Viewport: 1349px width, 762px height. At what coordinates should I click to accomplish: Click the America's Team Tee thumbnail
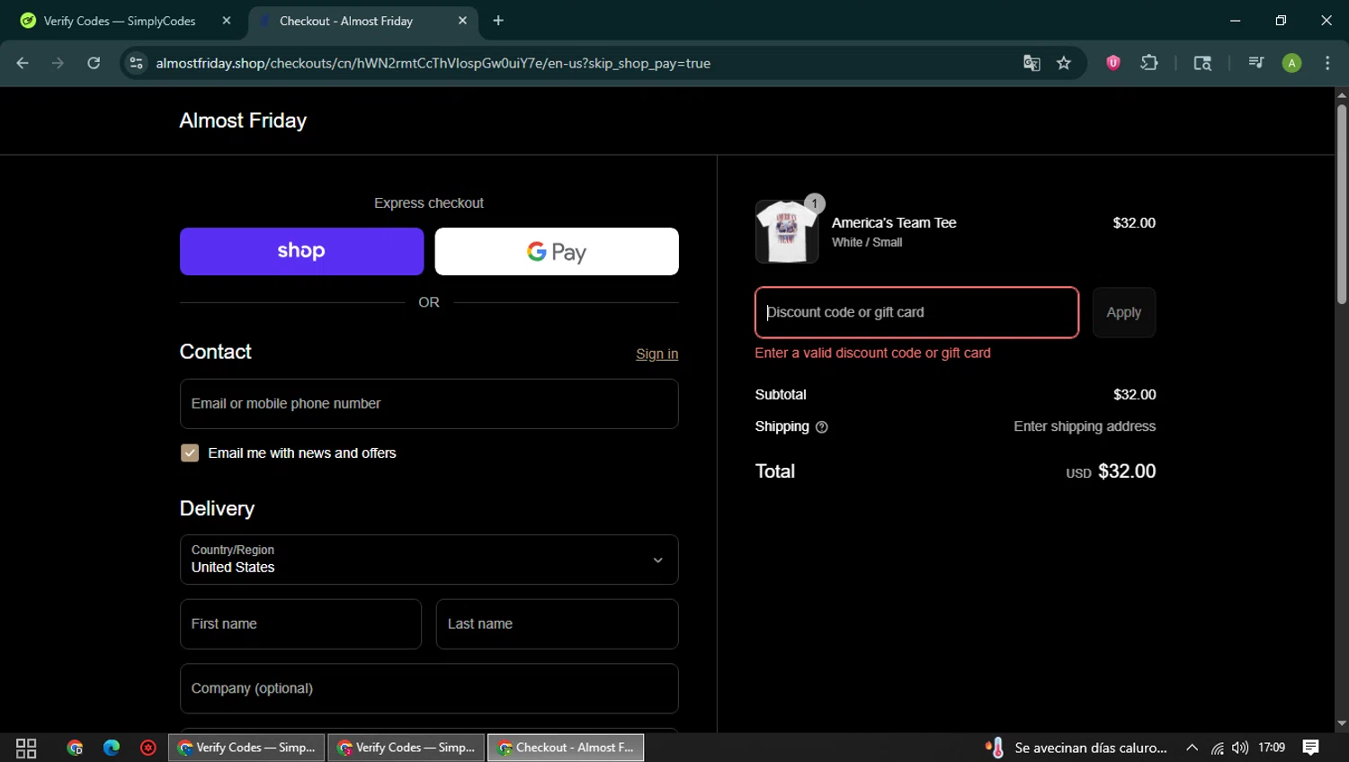click(787, 232)
